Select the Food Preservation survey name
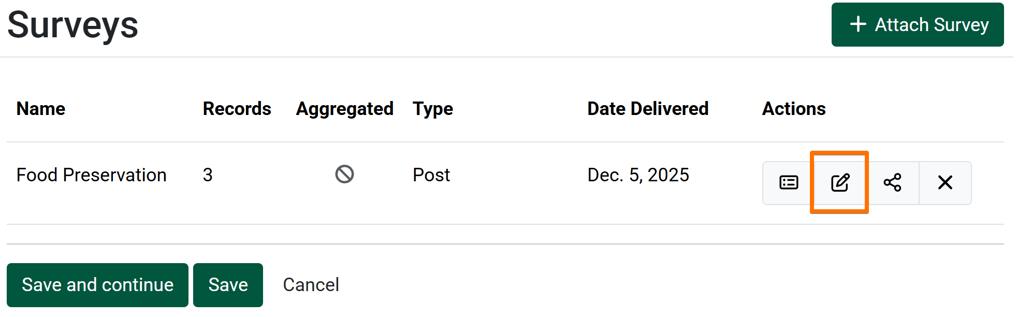Image resolution: width=1017 pixels, height=317 pixels. (x=91, y=175)
